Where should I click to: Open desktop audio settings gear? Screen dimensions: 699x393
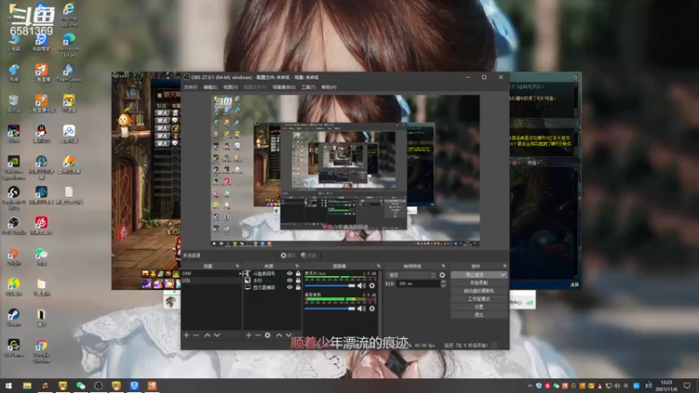(372, 308)
